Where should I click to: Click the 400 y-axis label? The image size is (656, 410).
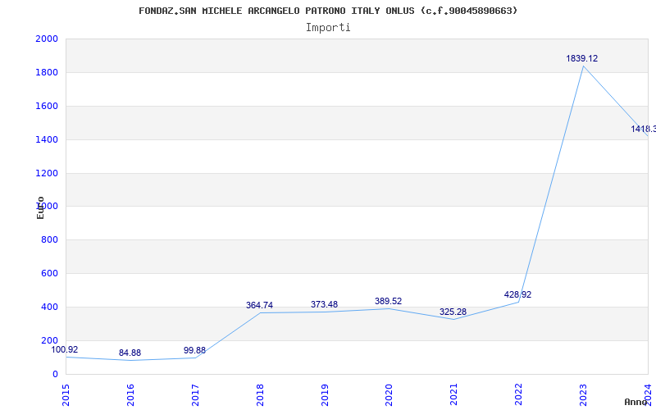(50, 307)
